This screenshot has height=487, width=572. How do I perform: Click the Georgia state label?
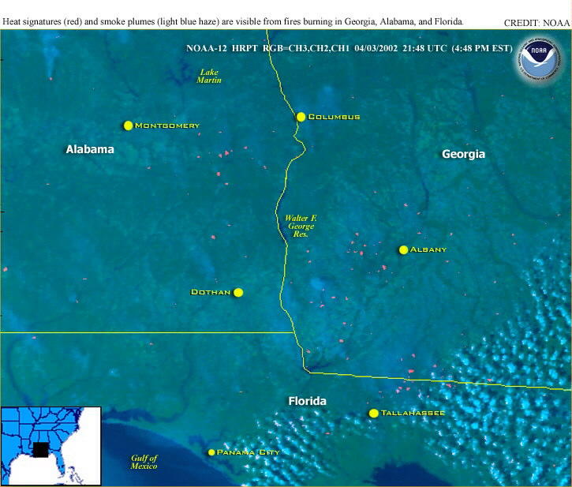pyautogui.click(x=463, y=154)
